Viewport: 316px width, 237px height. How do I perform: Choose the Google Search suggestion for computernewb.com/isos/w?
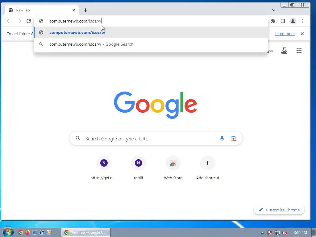click(x=151, y=44)
